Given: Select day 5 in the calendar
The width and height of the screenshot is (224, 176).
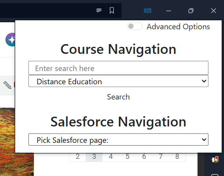Looking at the screenshot, I should point(127,157).
